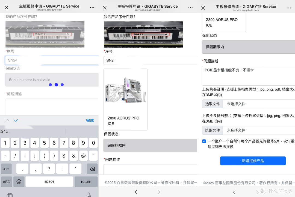Screen dimensions: 295x197
Task: Tap the number 5 key
Action: click(x=45, y=143)
